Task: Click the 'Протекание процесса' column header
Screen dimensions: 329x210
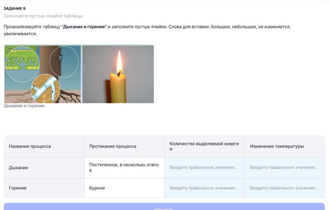Action: coord(124,147)
